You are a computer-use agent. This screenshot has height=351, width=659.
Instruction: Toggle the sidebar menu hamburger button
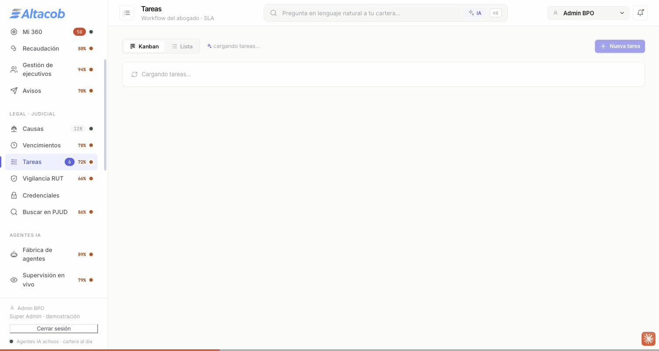click(127, 13)
